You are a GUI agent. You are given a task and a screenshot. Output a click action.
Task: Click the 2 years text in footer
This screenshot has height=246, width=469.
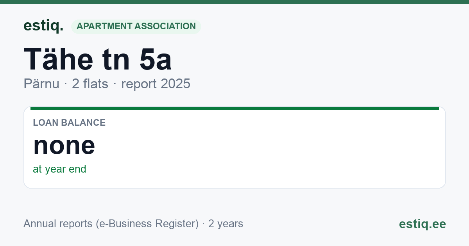(x=226, y=224)
